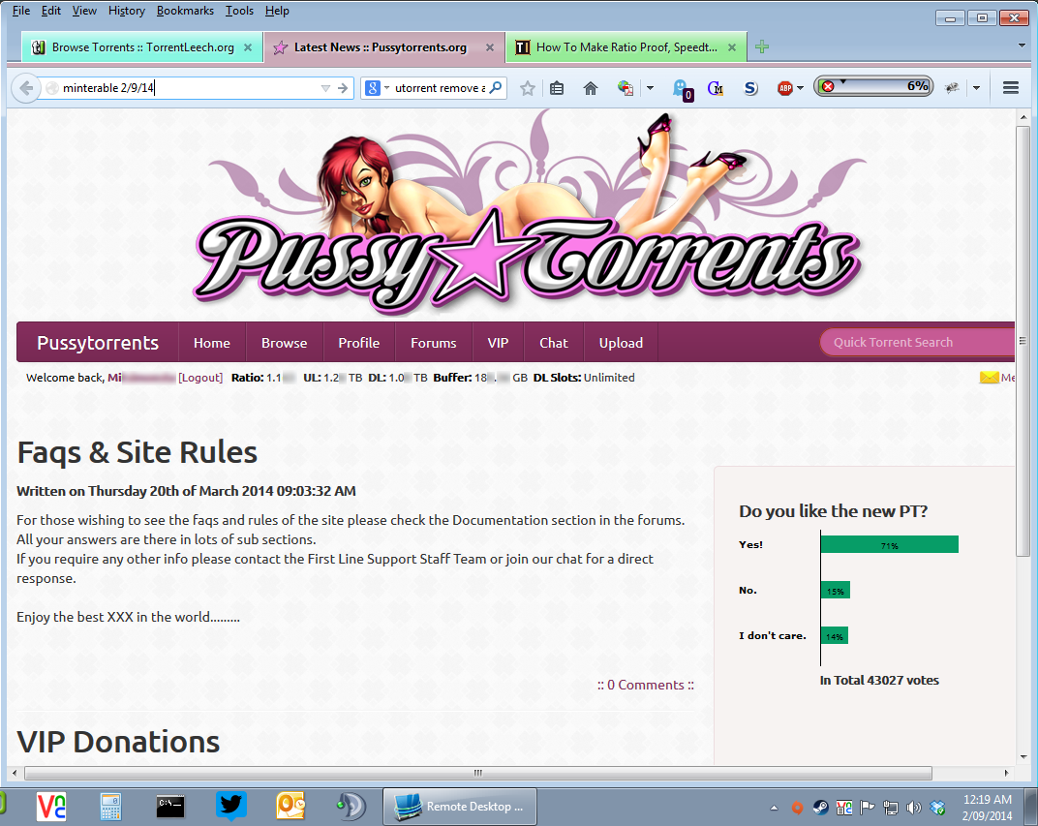Viewport: 1038px width, 826px height.
Task: Open the envelope messages icon on the site
Action: pyautogui.click(x=989, y=378)
